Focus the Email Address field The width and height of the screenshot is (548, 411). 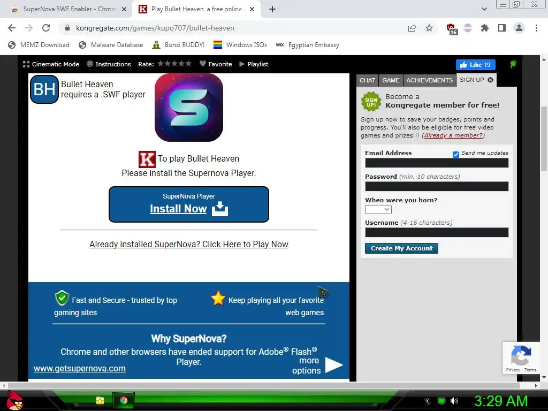tap(437, 163)
